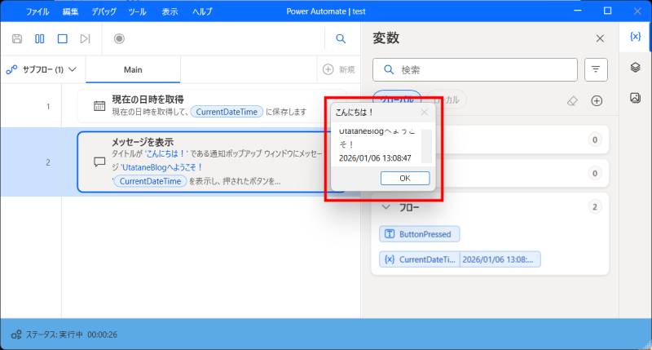652x350 pixels.
Task: Open the flow search icon
Action: (341, 38)
